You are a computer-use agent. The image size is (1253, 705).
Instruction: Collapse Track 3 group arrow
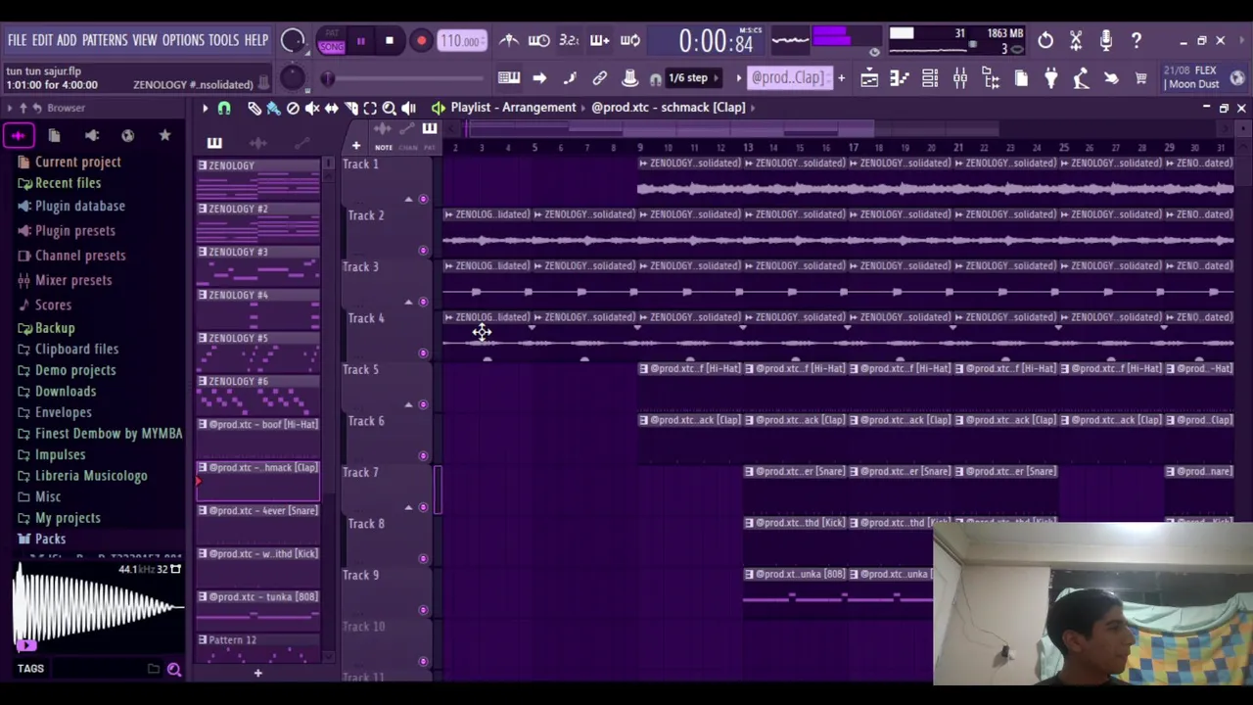click(408, 302)
